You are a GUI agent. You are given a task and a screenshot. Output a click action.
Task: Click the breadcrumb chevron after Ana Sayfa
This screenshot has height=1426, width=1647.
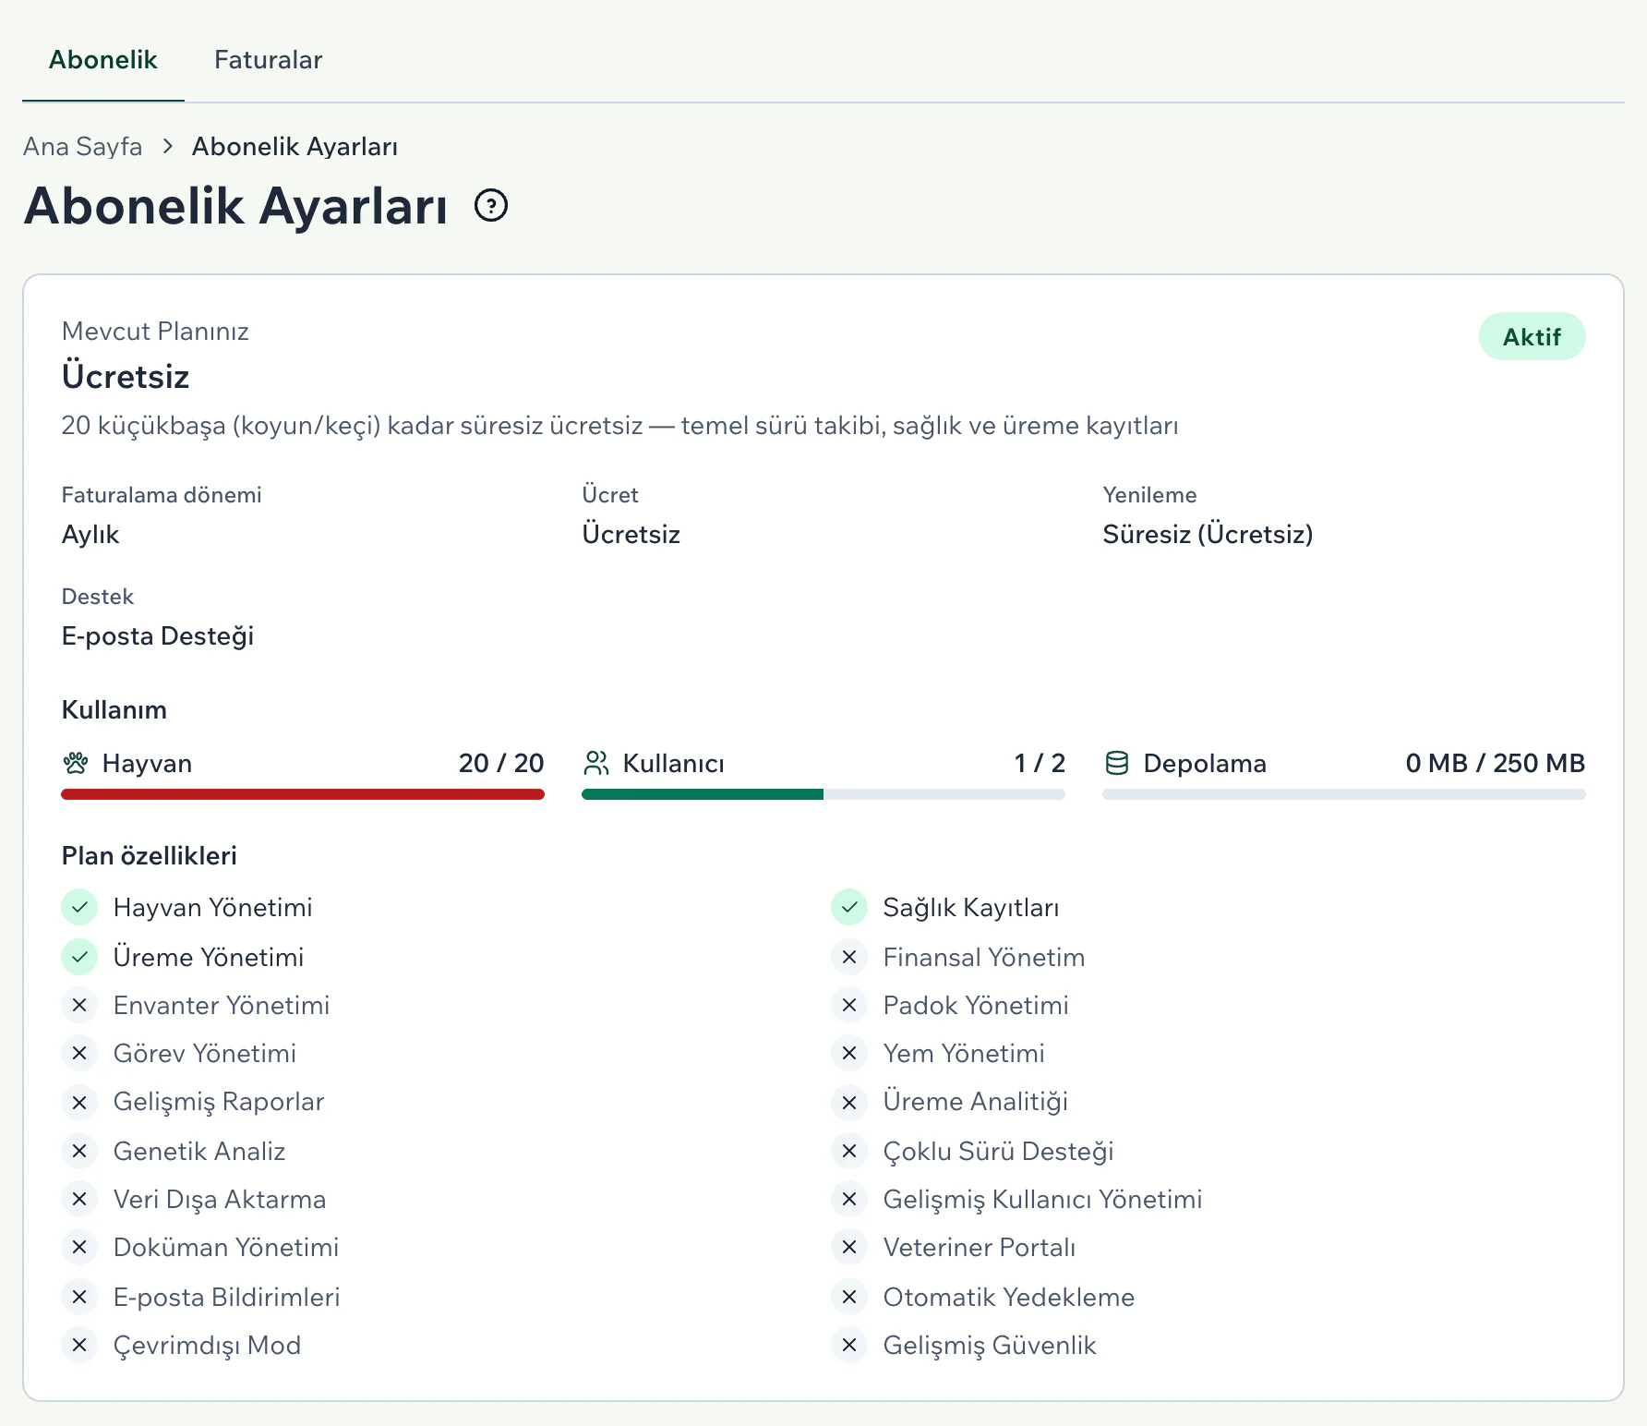167,146
